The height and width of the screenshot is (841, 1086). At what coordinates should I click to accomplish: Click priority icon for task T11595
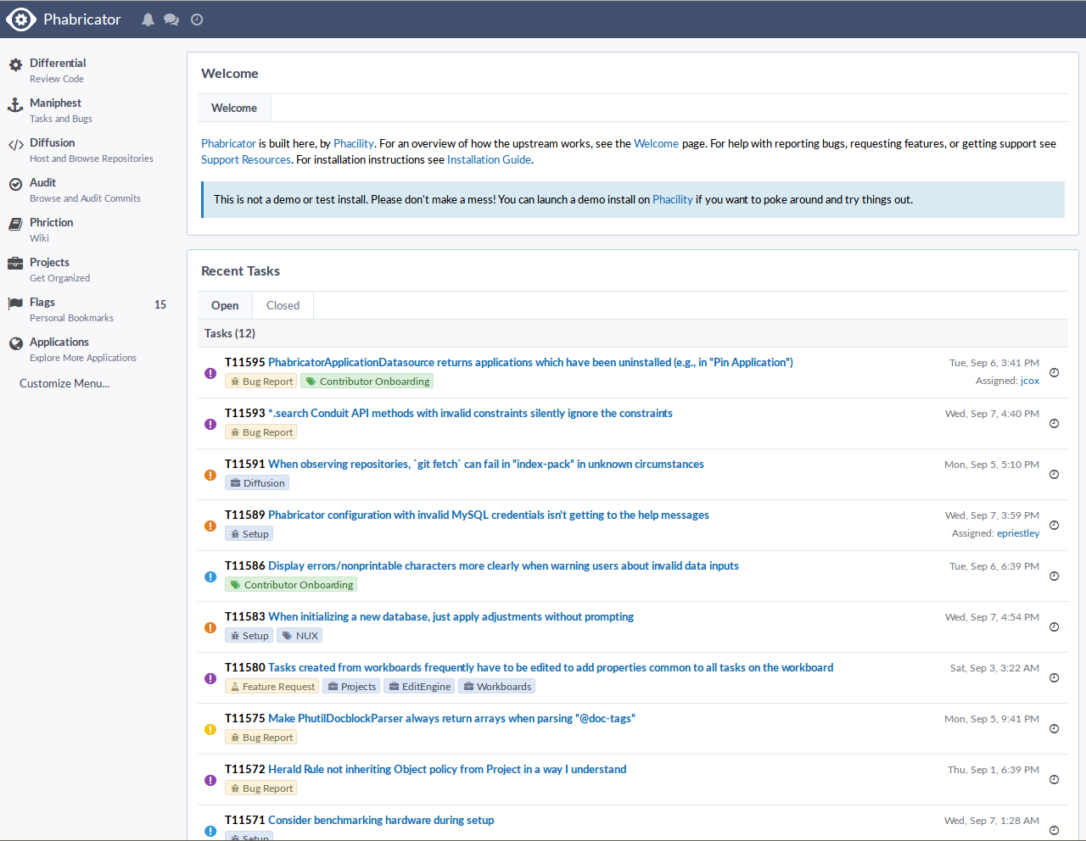coord(210,373)
